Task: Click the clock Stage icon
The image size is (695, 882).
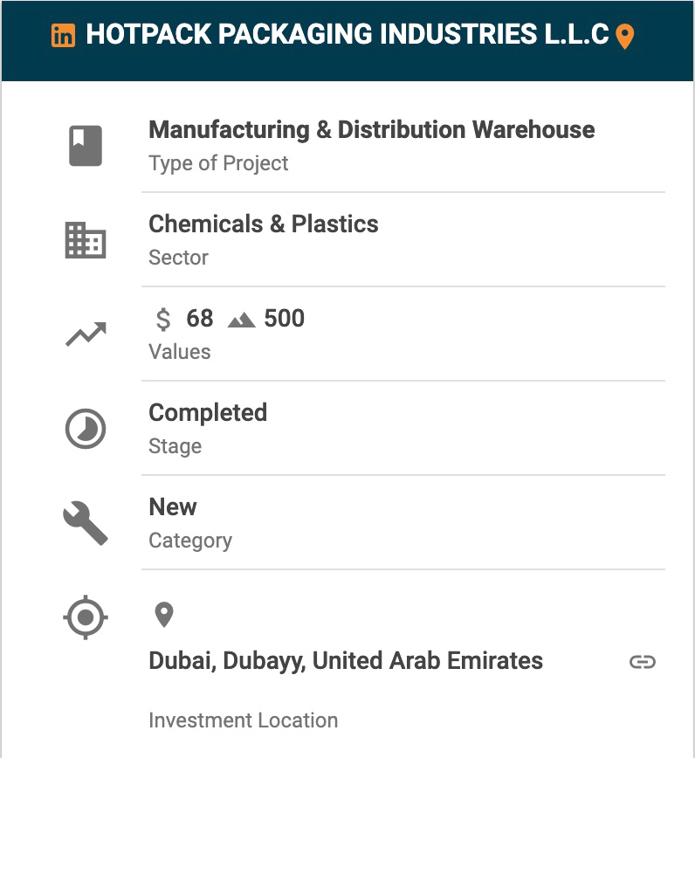Action: pyautogui.click(x=86, y=429)
